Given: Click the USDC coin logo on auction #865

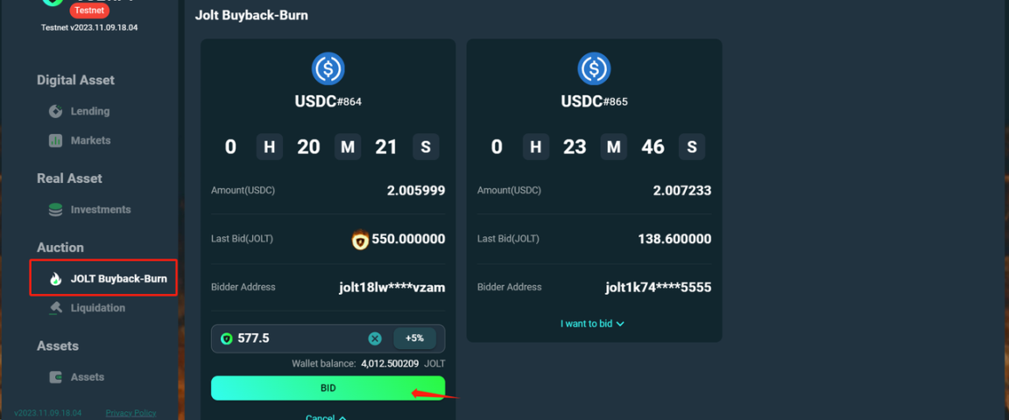Looking at the screenshot, I should pyautogui.click(x=594, y=69).
